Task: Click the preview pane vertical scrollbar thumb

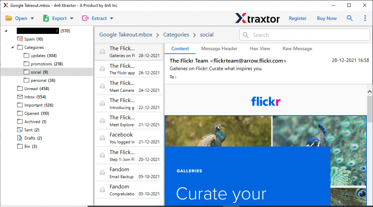Action: (370, 109)
